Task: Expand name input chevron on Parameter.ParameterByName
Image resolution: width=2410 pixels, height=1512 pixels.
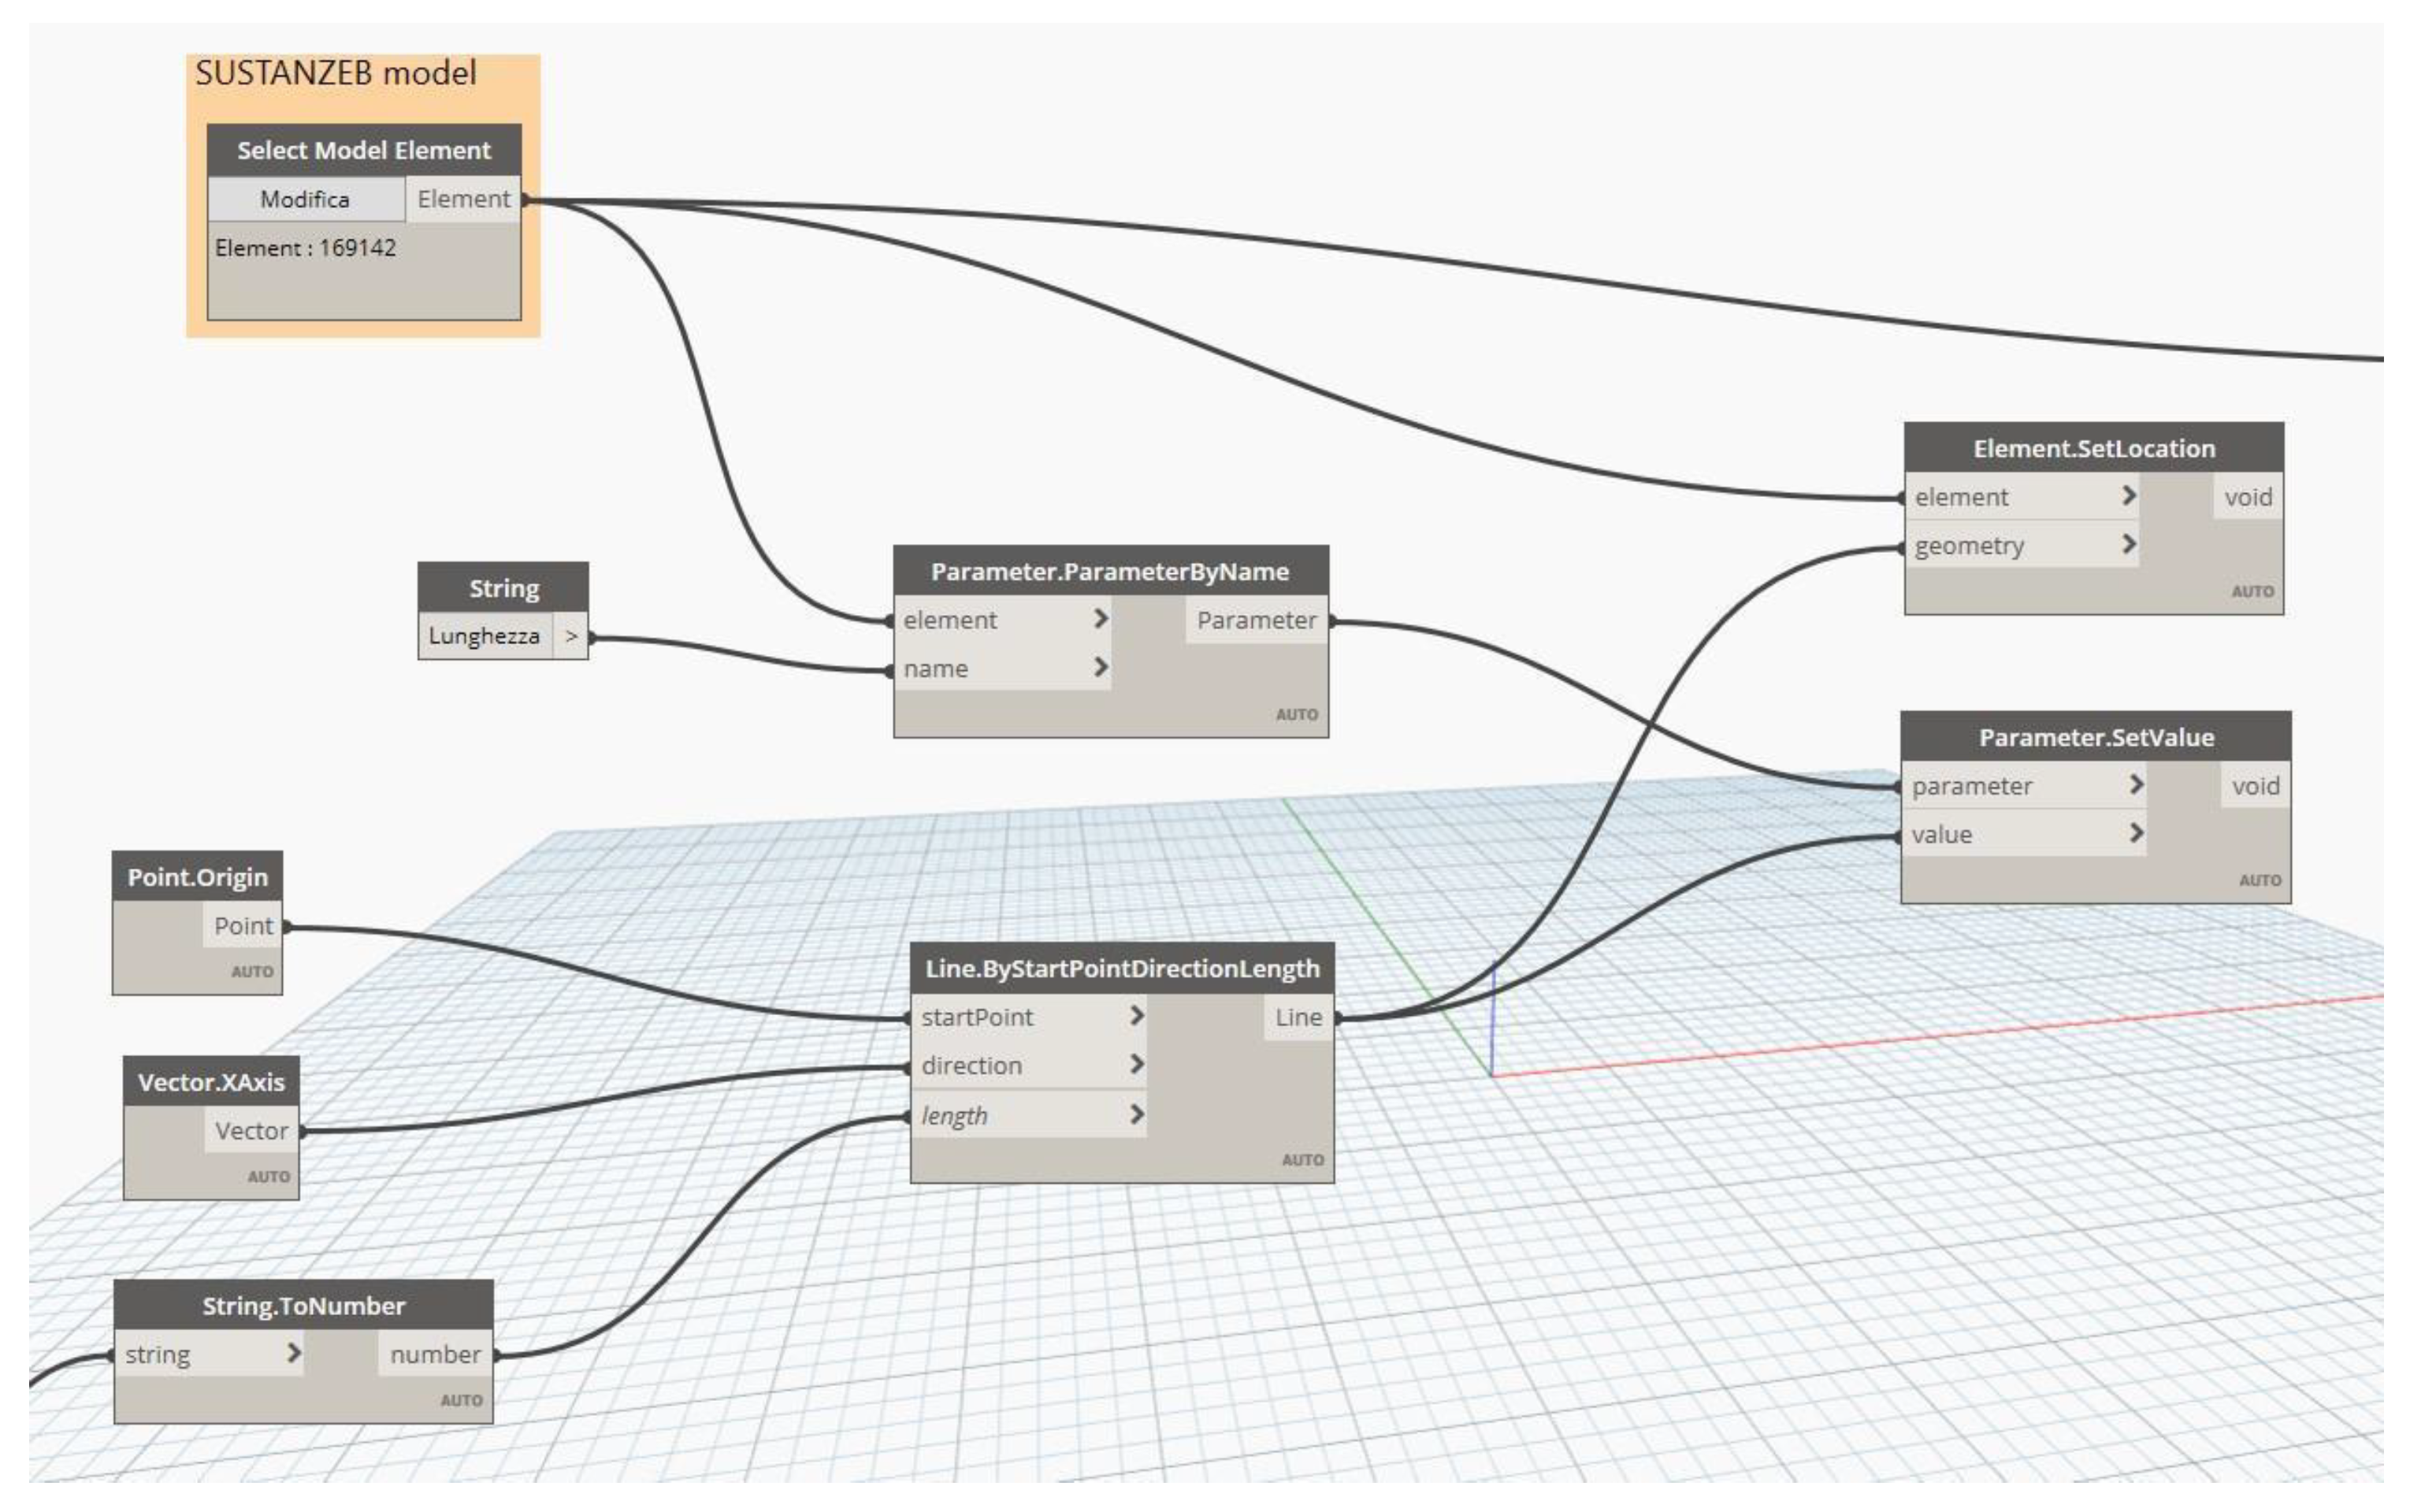Action: (1101, 667)
